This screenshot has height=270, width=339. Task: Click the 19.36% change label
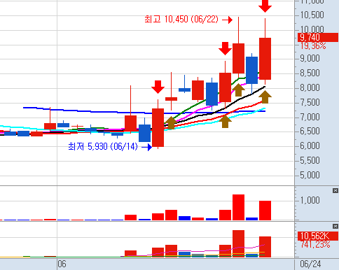pos(313,46)
